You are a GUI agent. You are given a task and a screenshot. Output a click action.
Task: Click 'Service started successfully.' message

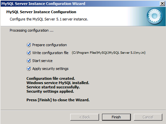[53, 87]
